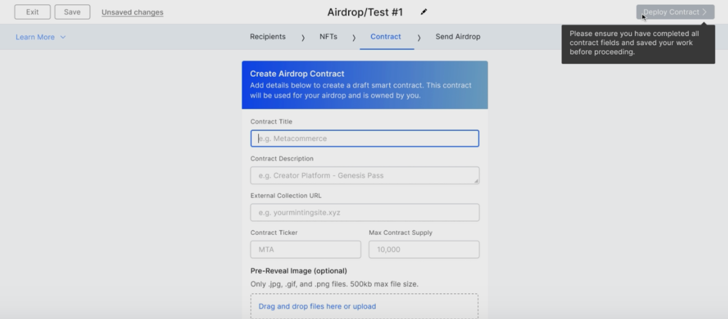This screenshot has height=319, width=728.
Task: Expand the Learn More chevron
Action: click(x=63, y=37)
